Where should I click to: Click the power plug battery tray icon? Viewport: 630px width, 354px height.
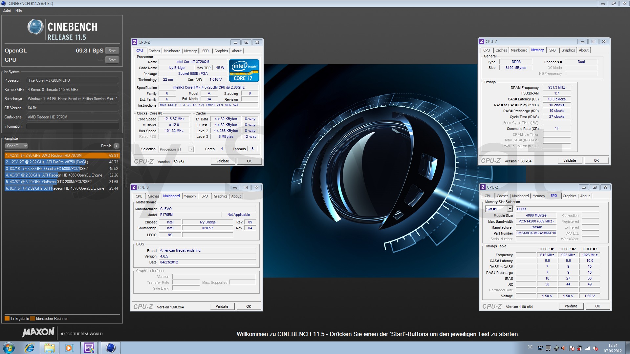pyautogui.click(x=579, y=348)
